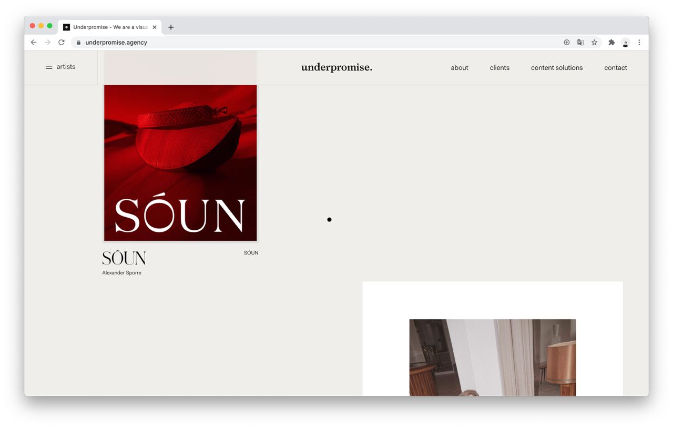
Task: Click the Underpromise tab favicon
Action: tap(66, 27)
